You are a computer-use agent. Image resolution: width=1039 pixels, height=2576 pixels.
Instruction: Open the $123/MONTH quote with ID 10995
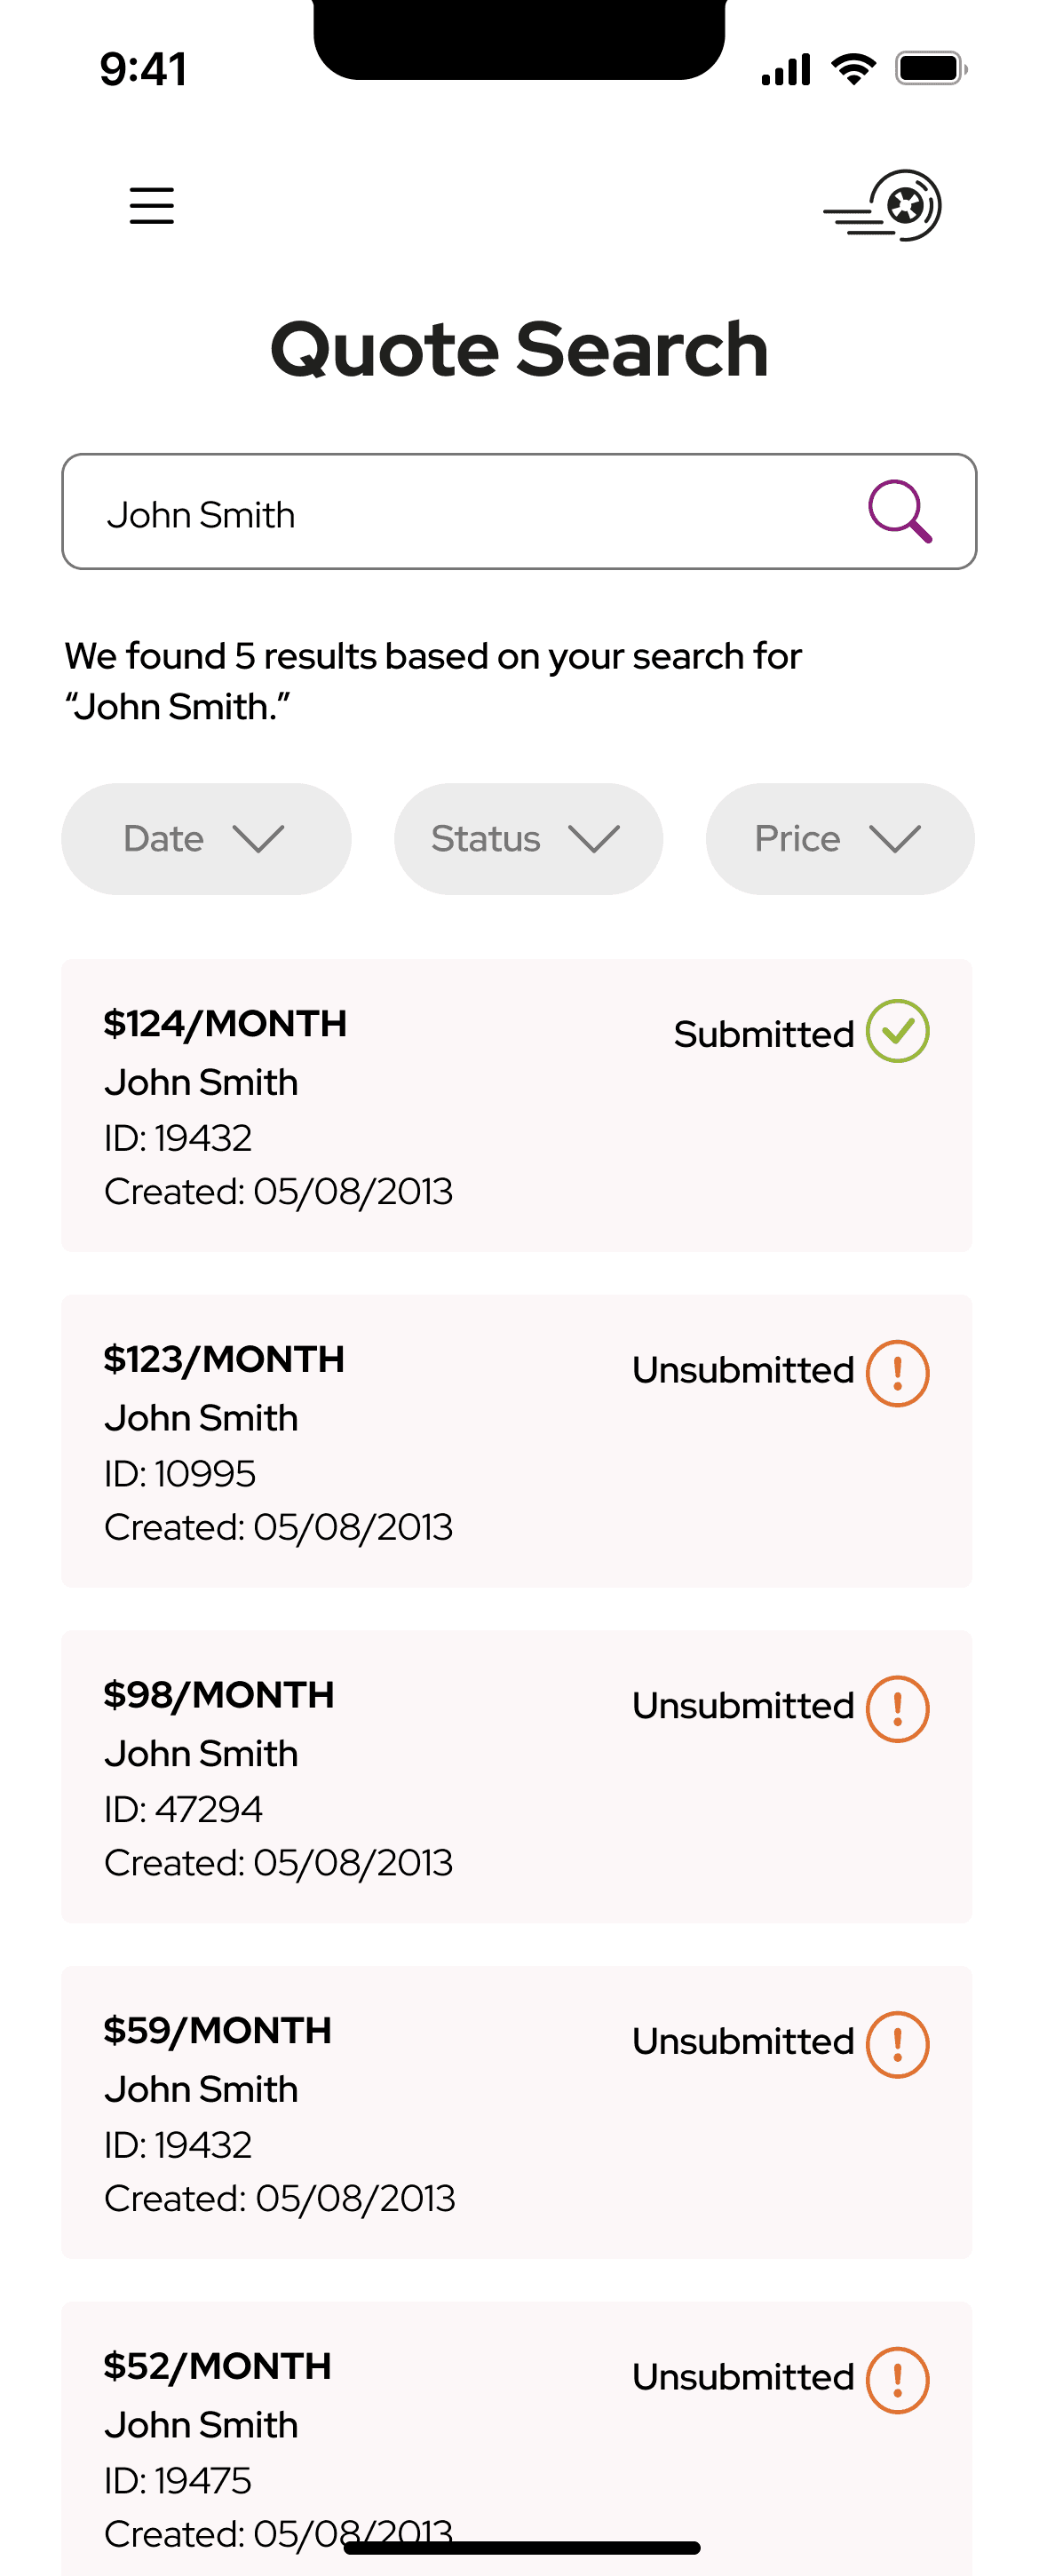(x=516, y=1442)
